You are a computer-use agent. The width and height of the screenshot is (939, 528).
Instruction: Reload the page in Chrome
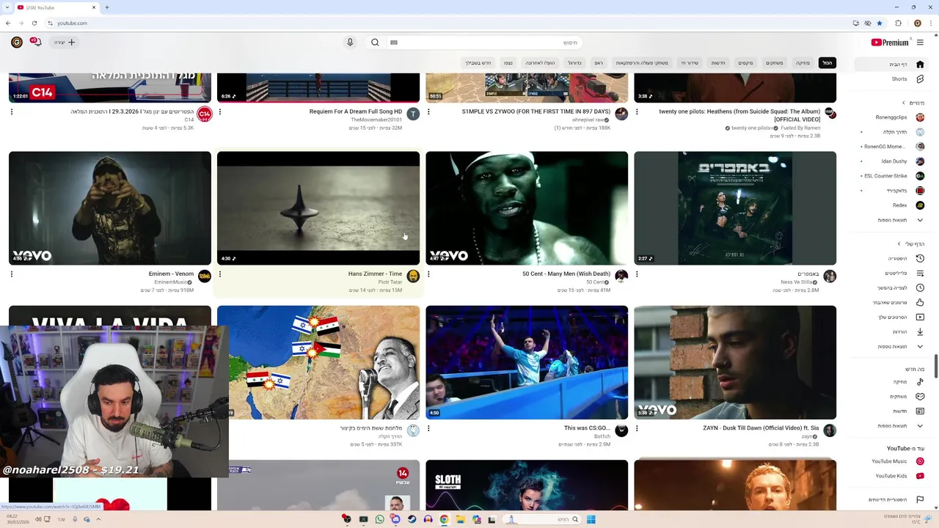tap(34, 23)
